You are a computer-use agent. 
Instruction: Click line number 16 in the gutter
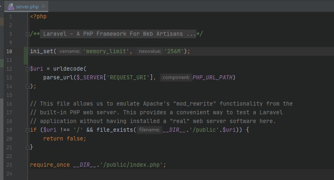pos(9,104)
